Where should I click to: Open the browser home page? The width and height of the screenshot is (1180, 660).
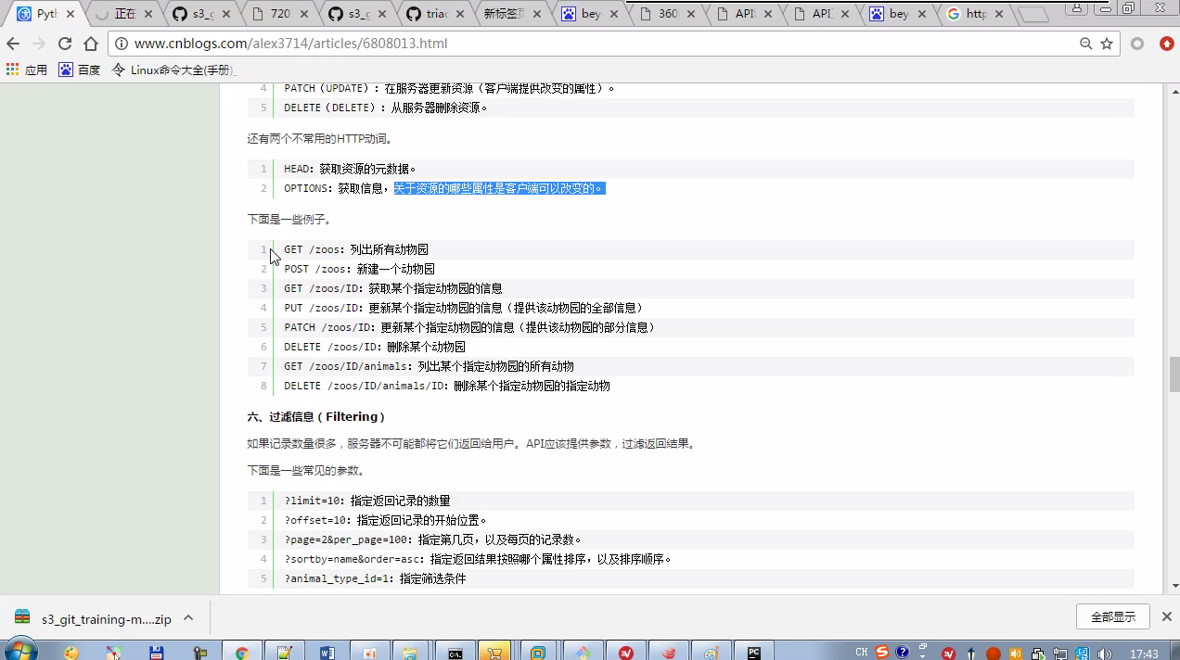[x=91, y=44]
